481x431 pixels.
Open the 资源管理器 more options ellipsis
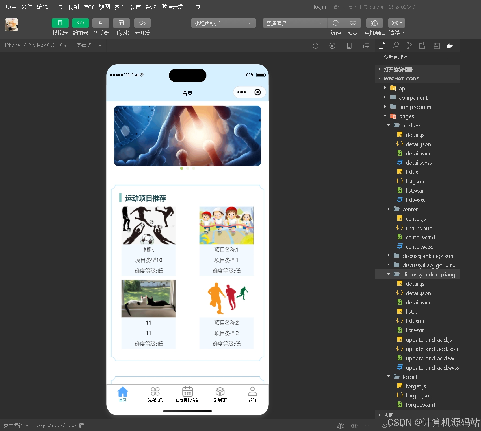(449, 57)
